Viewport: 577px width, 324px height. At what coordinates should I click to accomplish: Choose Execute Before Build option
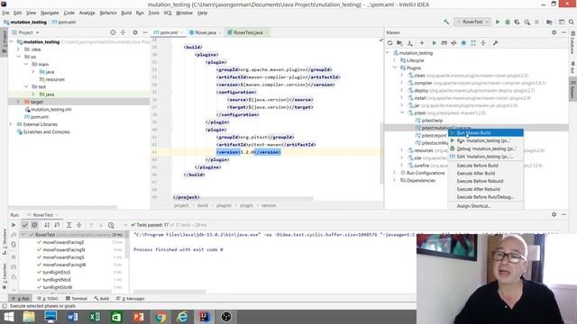point(485,166)
